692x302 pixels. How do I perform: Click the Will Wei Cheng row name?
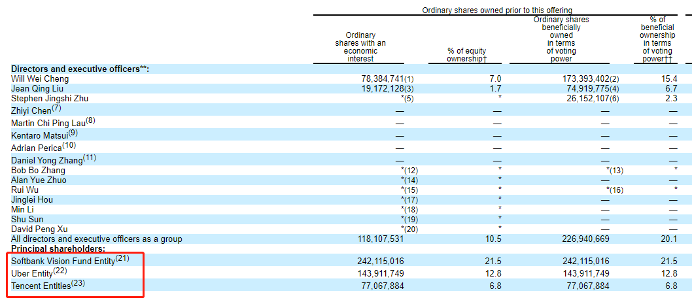pos(40,78)
